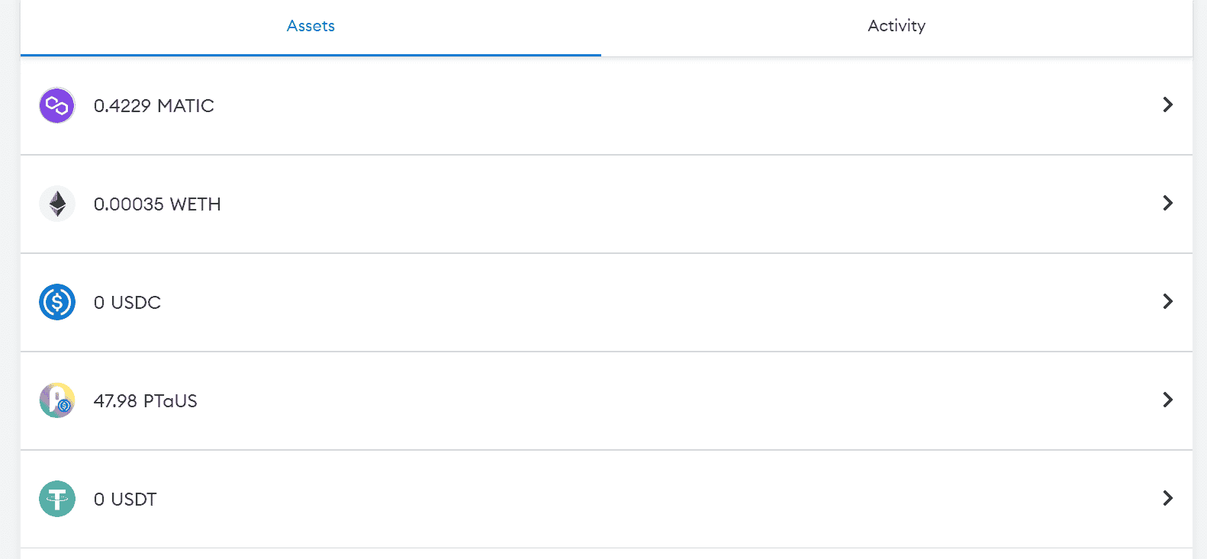1207x559 pixels.
Task: Select the 0 USDC balance label
Action: [x=127, y=303]
